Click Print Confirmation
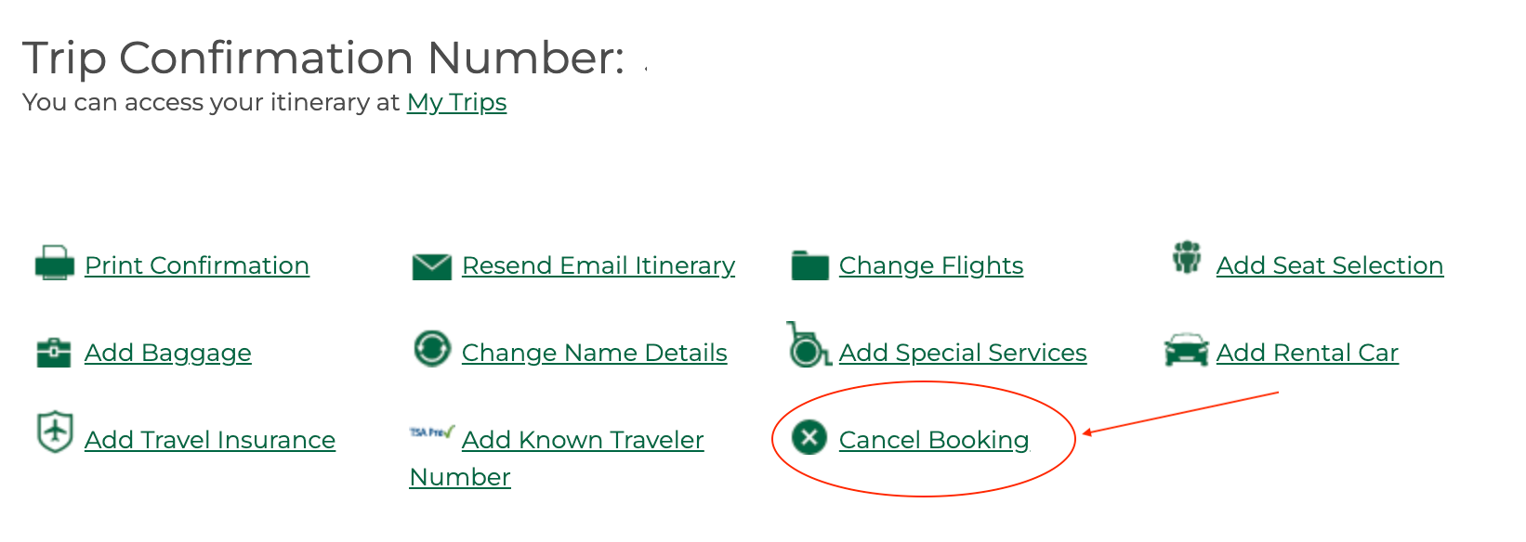Image resolution: width=1526 pixels, height=542 pixels. pyautogui.click(x=196, y=265)
